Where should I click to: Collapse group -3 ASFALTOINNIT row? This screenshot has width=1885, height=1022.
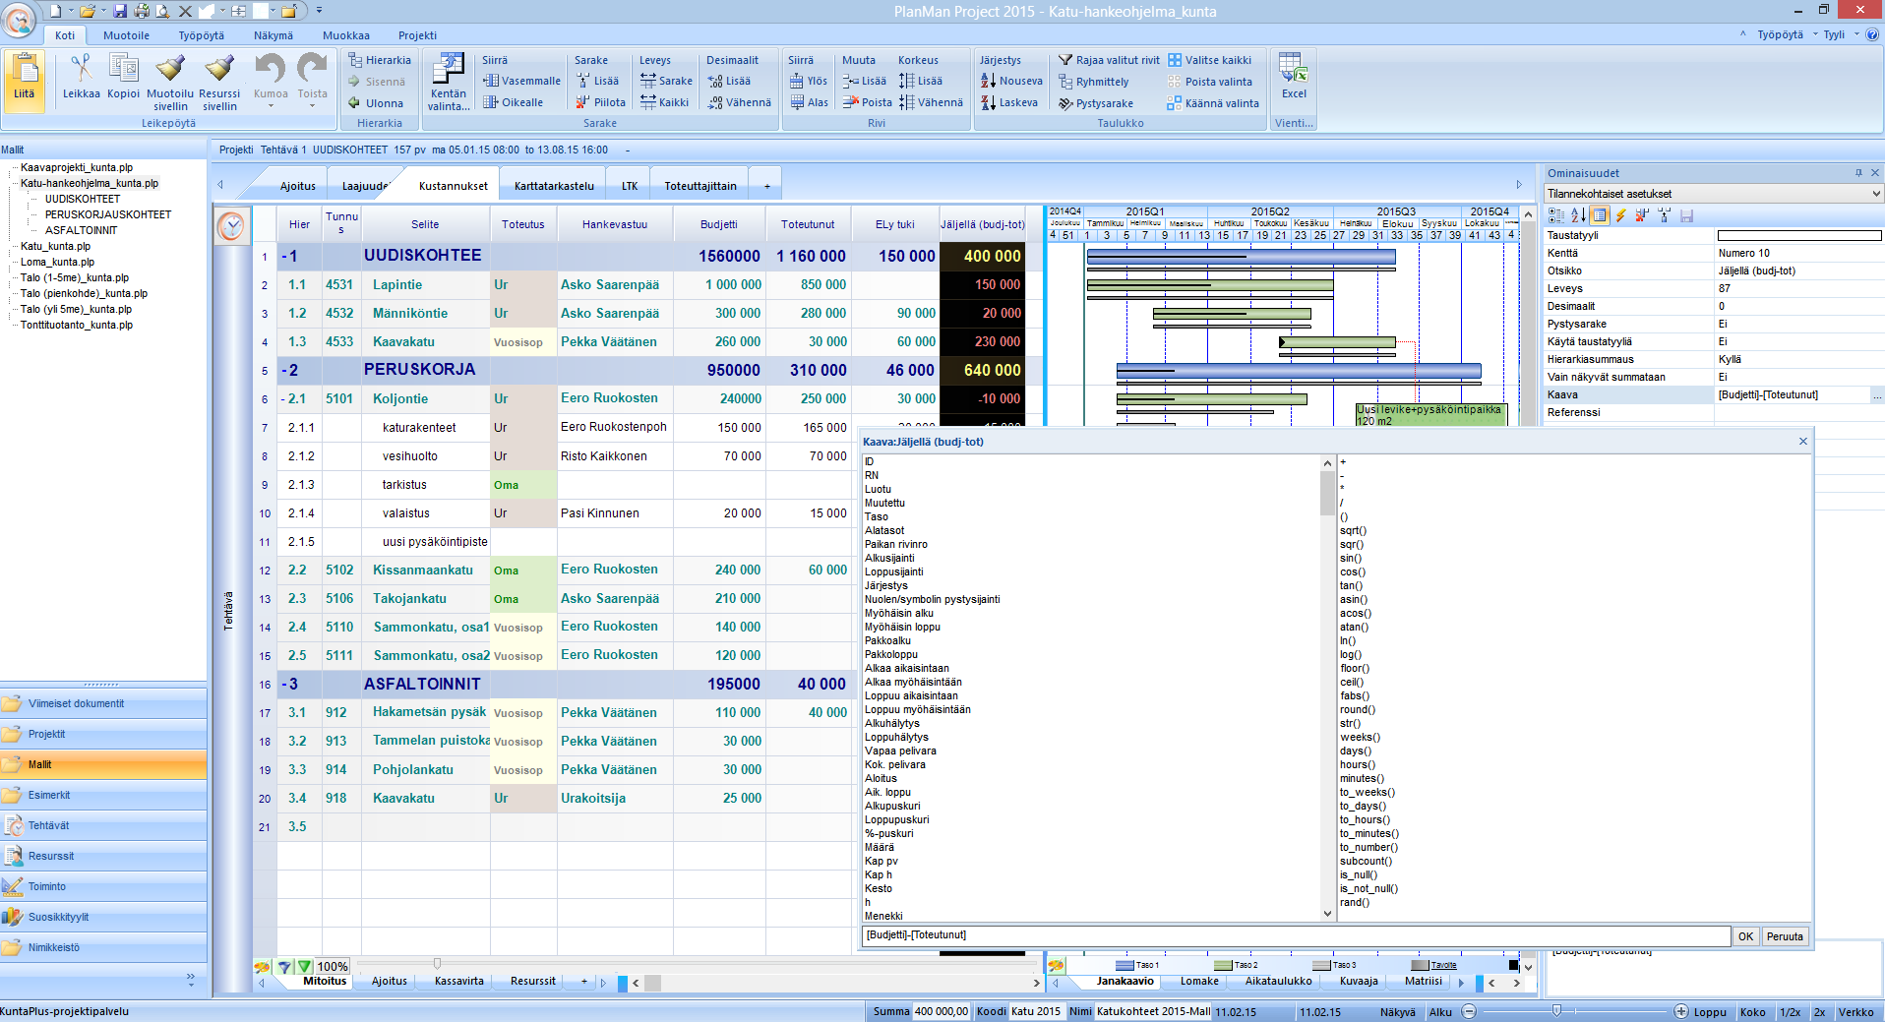coord(284,685)
